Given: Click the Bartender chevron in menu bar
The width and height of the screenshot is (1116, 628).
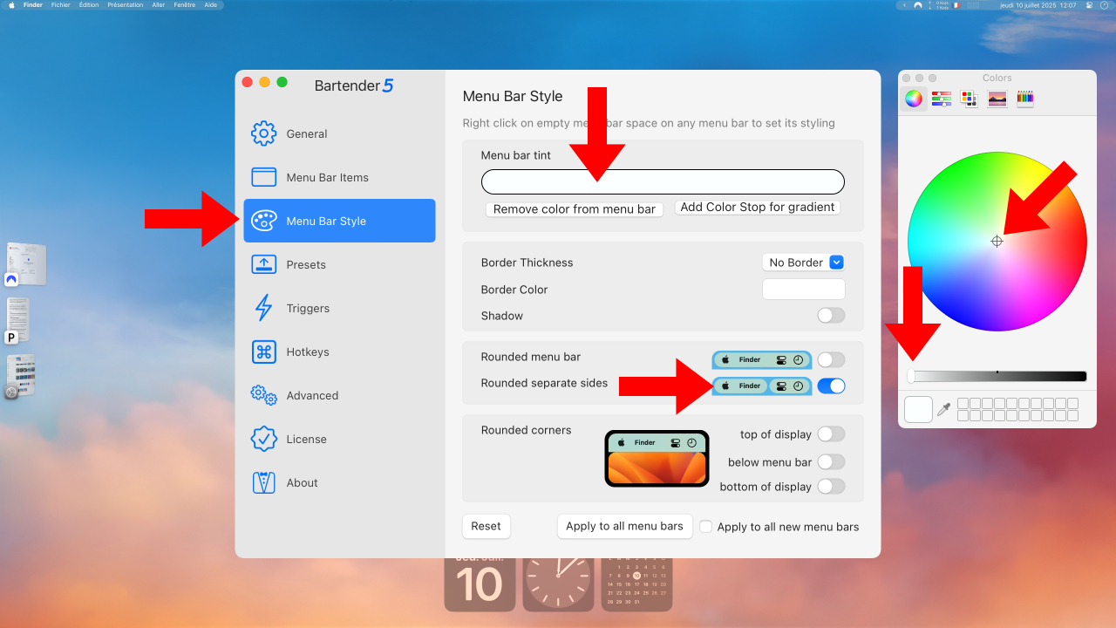Looking at the screenshot, I should [904, 5].
